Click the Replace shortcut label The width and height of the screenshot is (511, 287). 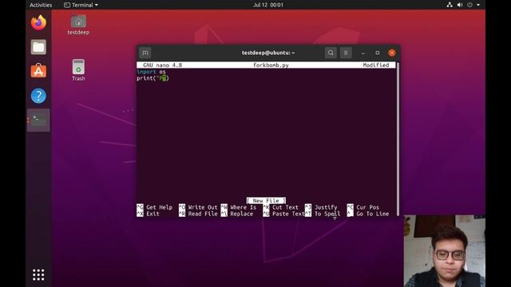click(x=241, y=214)
